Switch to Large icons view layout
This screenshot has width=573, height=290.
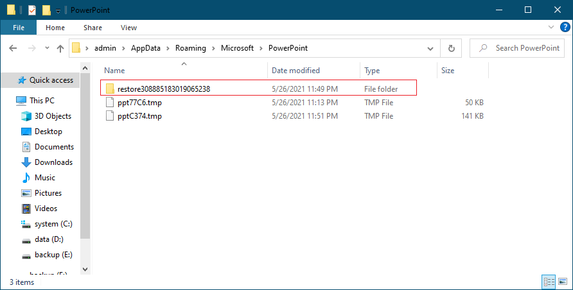(563, 282)
